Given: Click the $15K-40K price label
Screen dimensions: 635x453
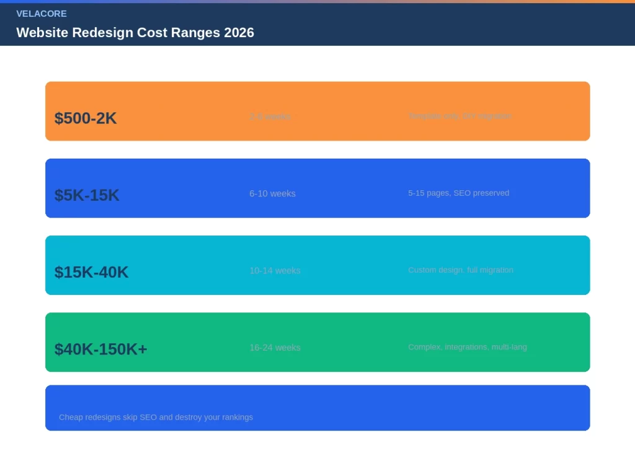Looking at the screenshot, I should (x=92, y=272).
